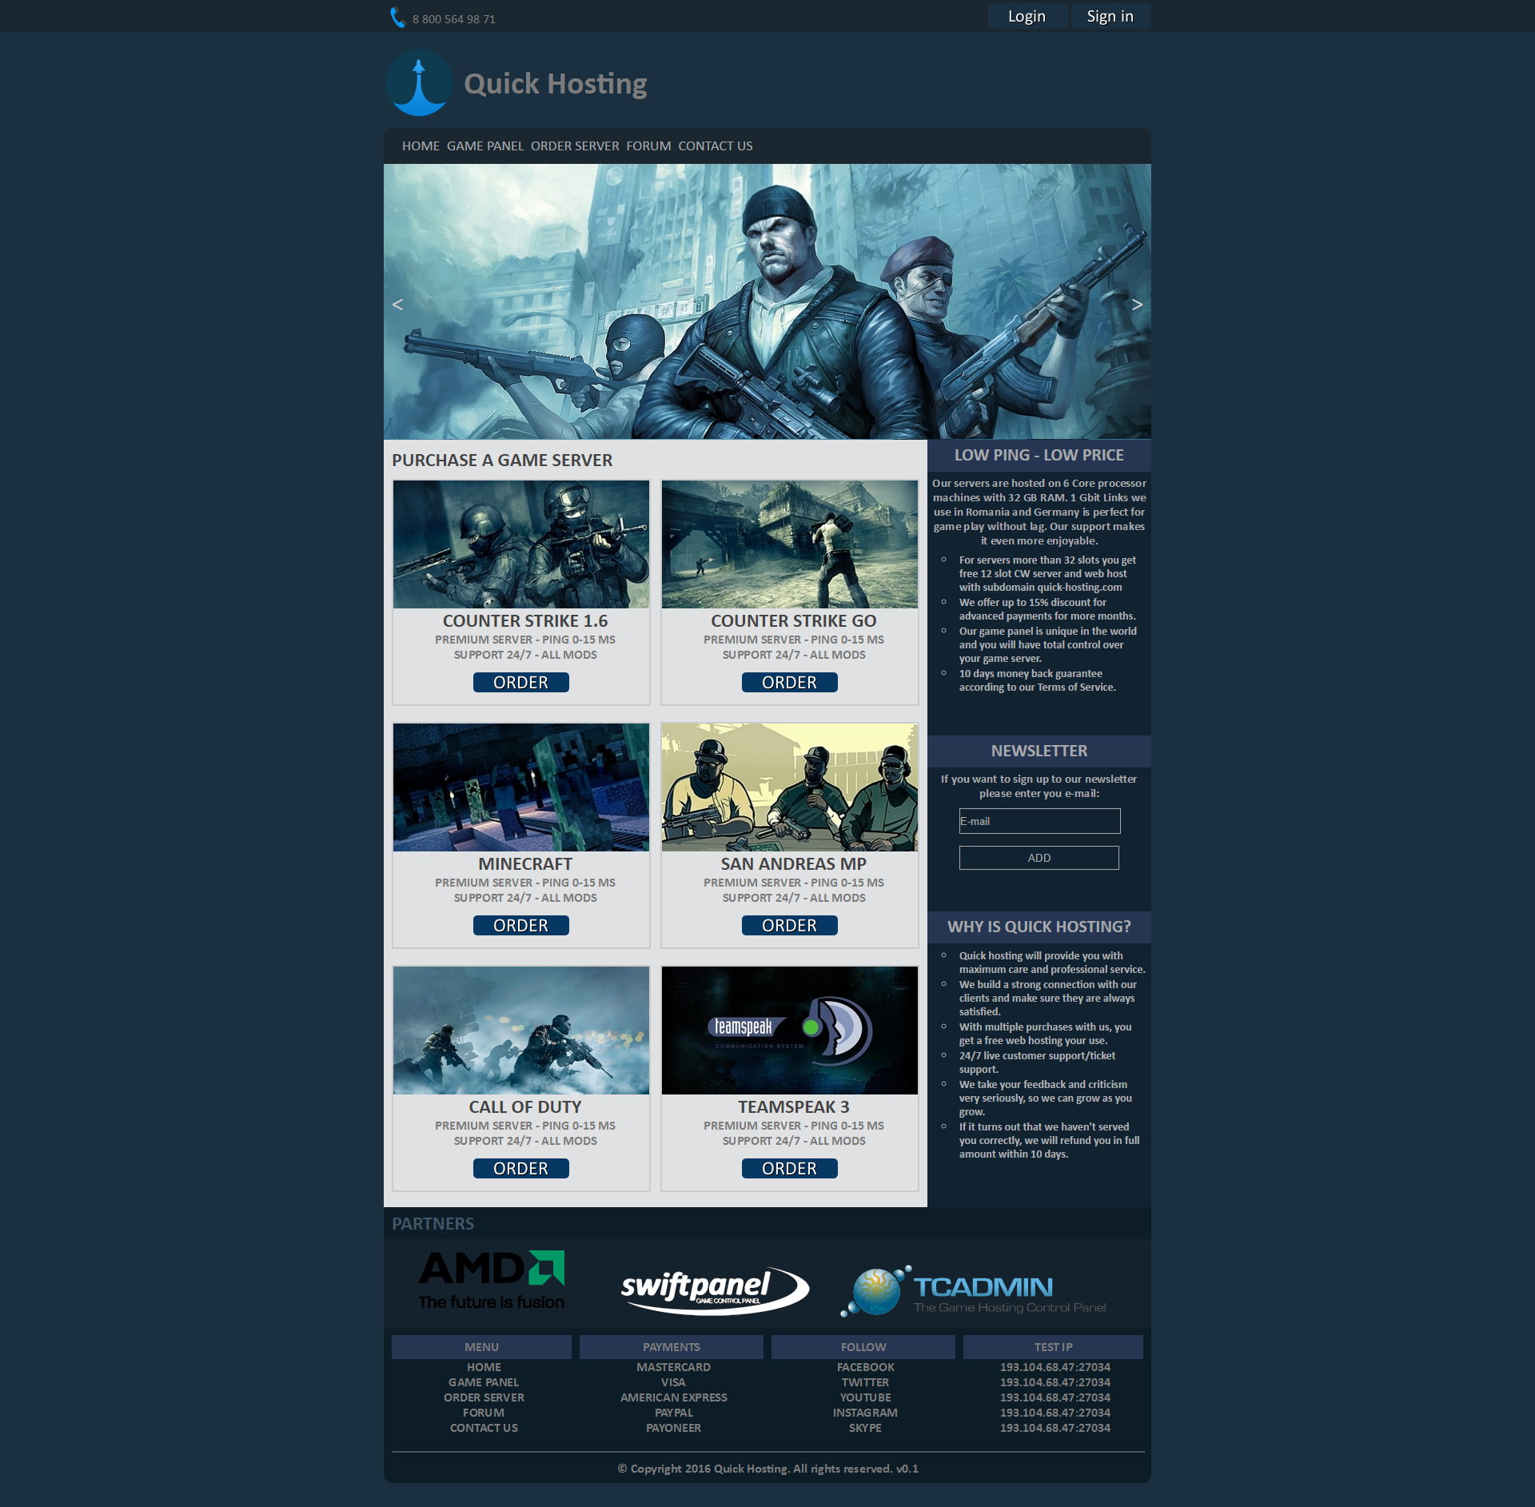Open CONTACT US in the top navigation
This screenshot has width=1535, height=1507.
[x=716, y=146]
